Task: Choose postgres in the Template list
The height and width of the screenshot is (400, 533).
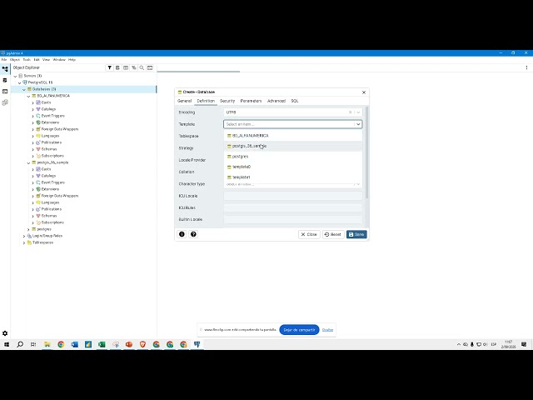Action: (292, 157)
